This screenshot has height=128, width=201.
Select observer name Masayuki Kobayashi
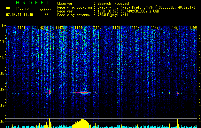point(115,4)
